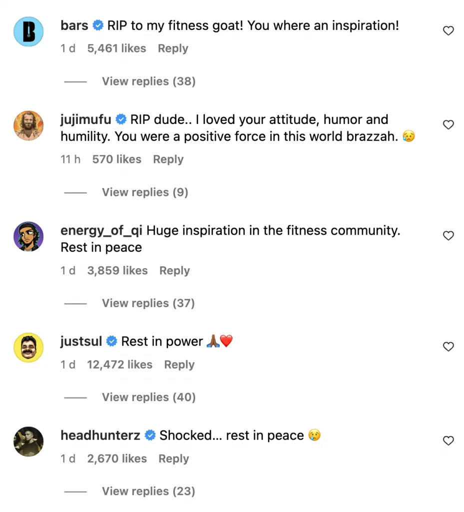Reply to the bars comment
This screenshot has height=512, width=464.
[173, 48]
